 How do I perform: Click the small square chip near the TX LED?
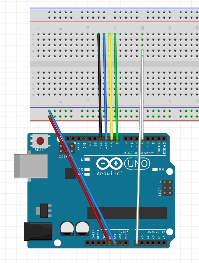tap(70, 173)
